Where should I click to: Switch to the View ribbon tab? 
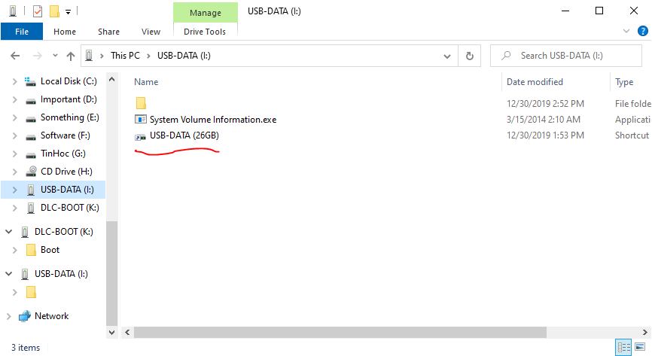(151, 32)
